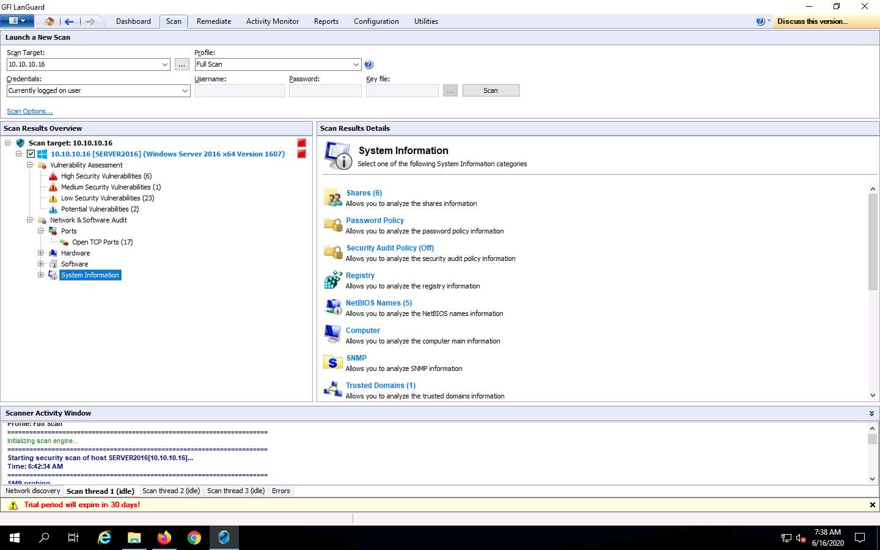Click the Shares icon
This screenshot has height=550, width=880.
click(x=334, y=197)
